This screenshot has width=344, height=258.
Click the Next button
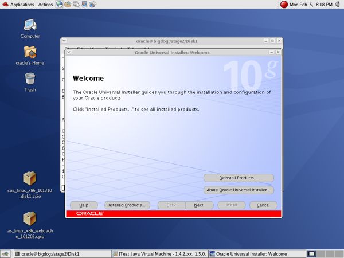(200, 205)
